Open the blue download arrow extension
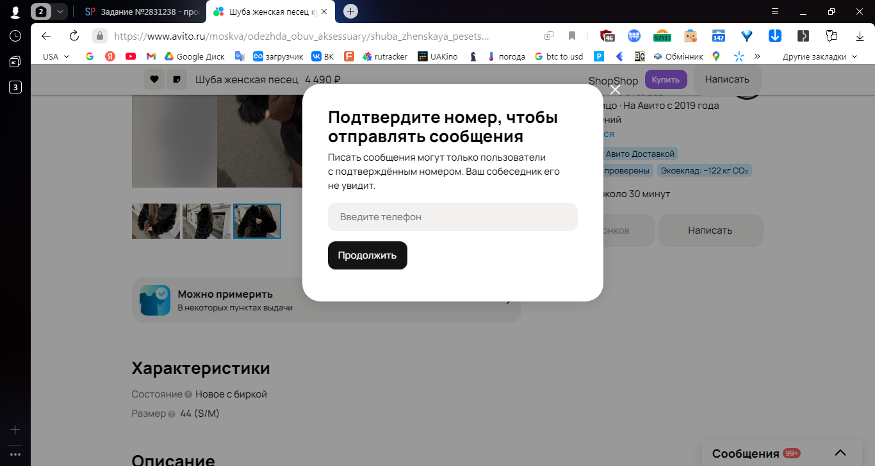875x466 pixels. (774, 36)
